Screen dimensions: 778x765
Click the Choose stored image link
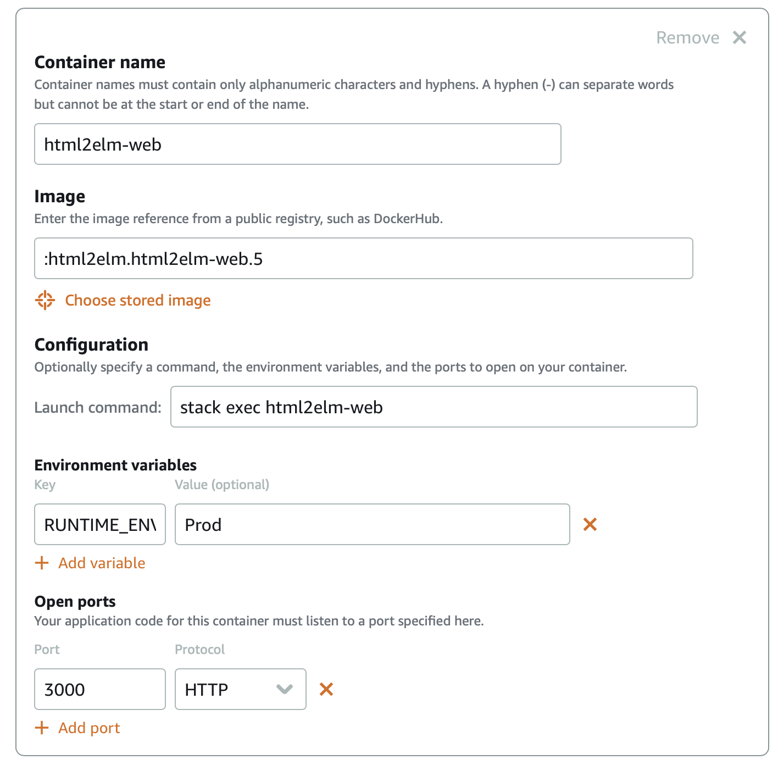[138, 300]
